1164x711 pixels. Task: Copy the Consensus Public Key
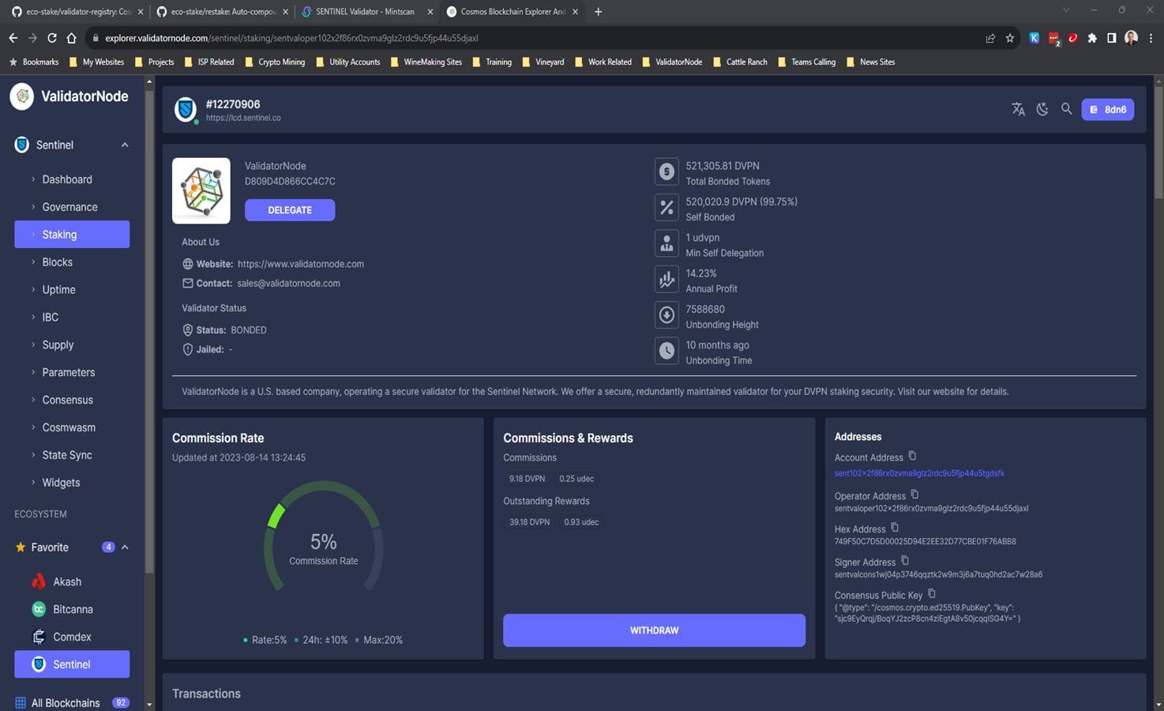pyautogui.click(x=931, y=592)
